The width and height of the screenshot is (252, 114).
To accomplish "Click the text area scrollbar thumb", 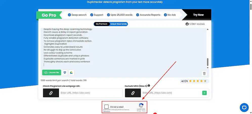I will point(207,62).
